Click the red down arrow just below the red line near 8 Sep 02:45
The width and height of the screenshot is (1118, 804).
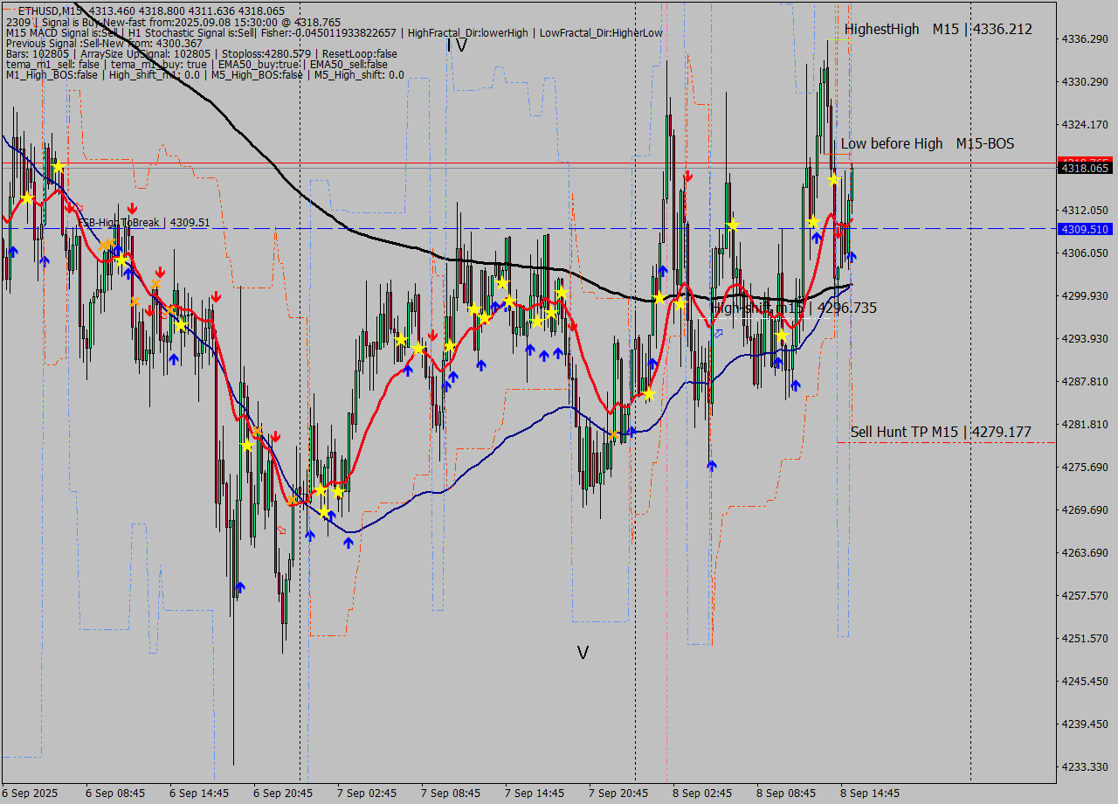click(688, 177)
